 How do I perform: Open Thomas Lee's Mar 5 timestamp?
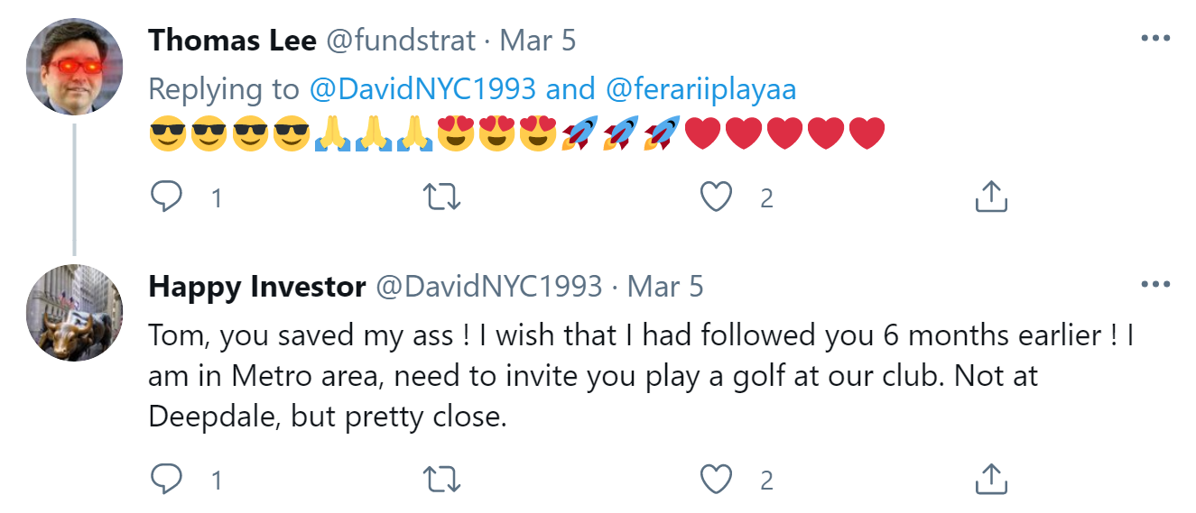pyautogui.click(x=538, y=41)
